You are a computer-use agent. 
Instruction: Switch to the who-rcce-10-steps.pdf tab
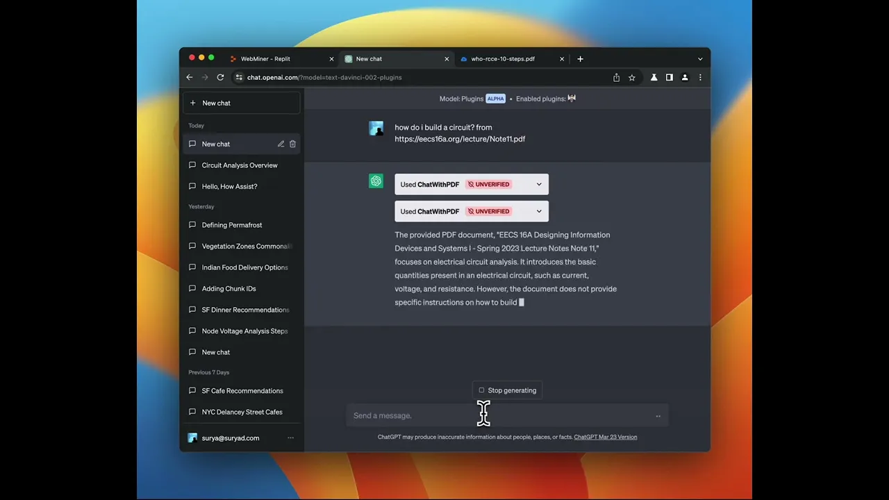click(x=512, y=59)
